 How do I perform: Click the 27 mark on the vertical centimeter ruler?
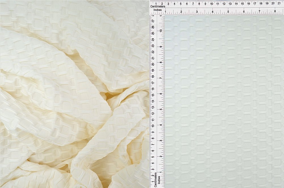tap(153, 21)
